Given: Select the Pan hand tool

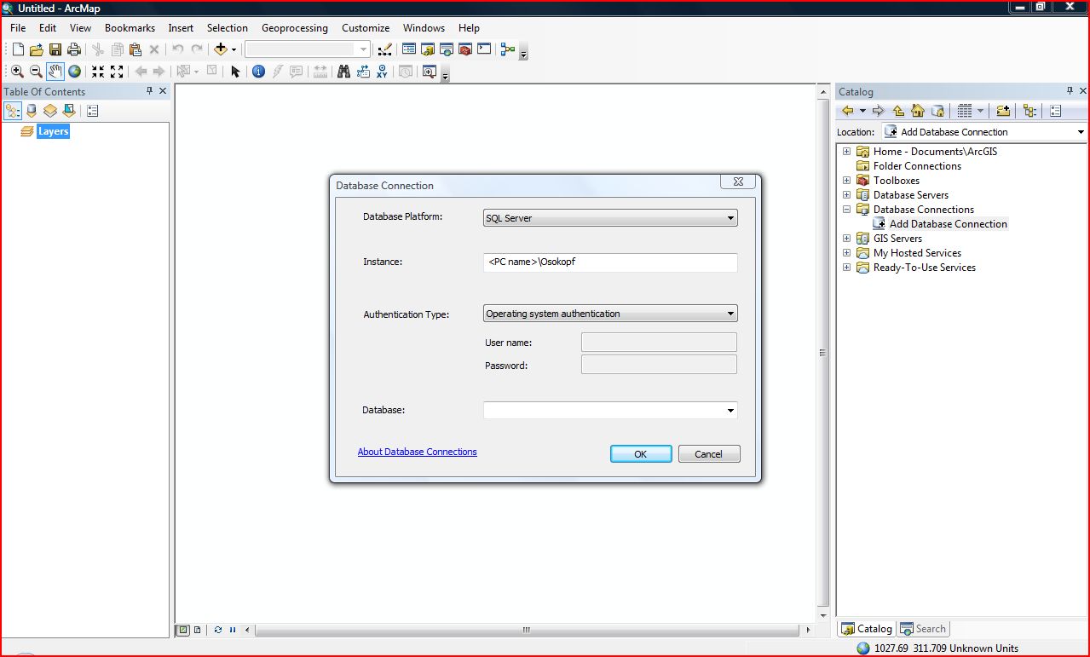Looking at the screenshot, I should tap(55, 72).
